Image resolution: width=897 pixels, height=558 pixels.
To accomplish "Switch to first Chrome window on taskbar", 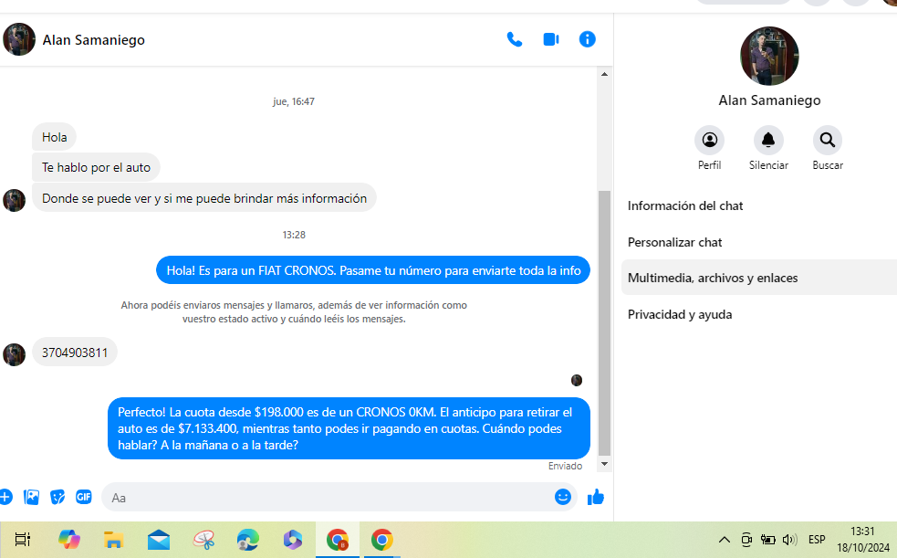I will 338,539.
